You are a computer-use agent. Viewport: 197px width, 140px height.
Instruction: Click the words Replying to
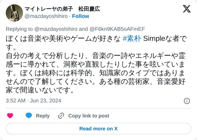[x=19, y=29]
